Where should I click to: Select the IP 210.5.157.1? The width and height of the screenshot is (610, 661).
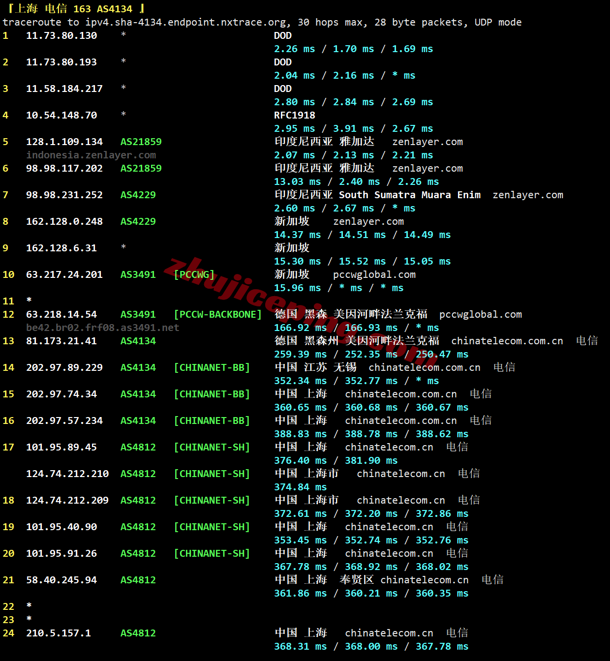59,633
